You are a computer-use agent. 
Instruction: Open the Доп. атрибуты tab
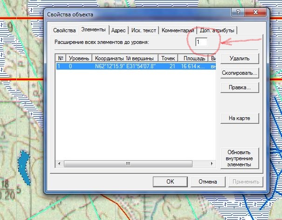click(x=217, y=30)
